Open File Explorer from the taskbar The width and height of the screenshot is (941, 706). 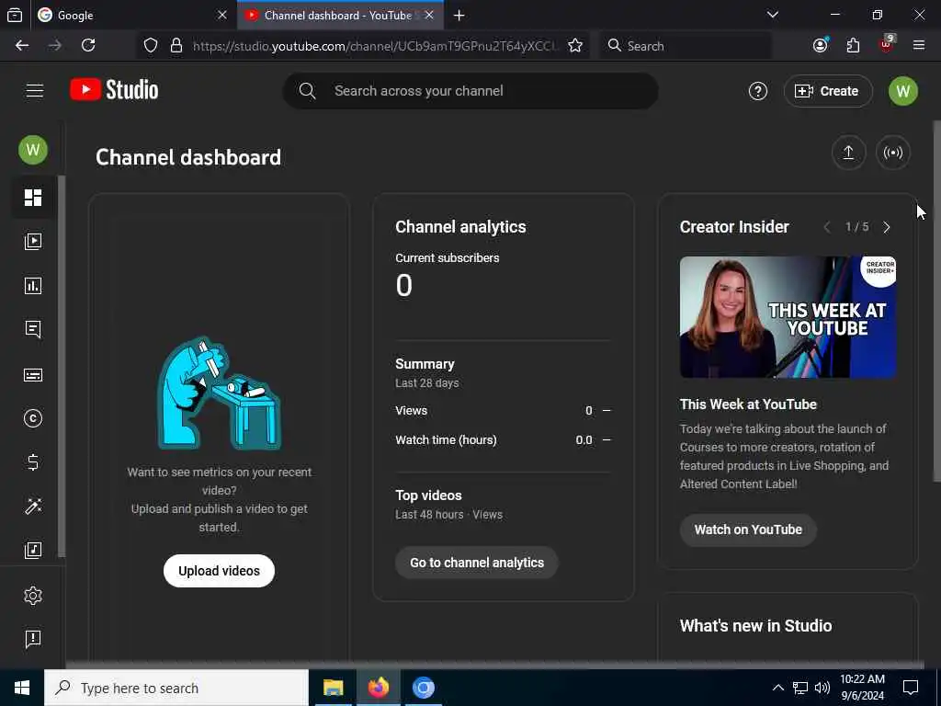tap(333, 688)
